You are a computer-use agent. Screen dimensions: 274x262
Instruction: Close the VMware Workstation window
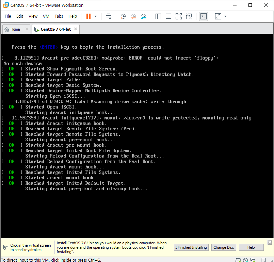pyautogui.click(x=266, y=5)
